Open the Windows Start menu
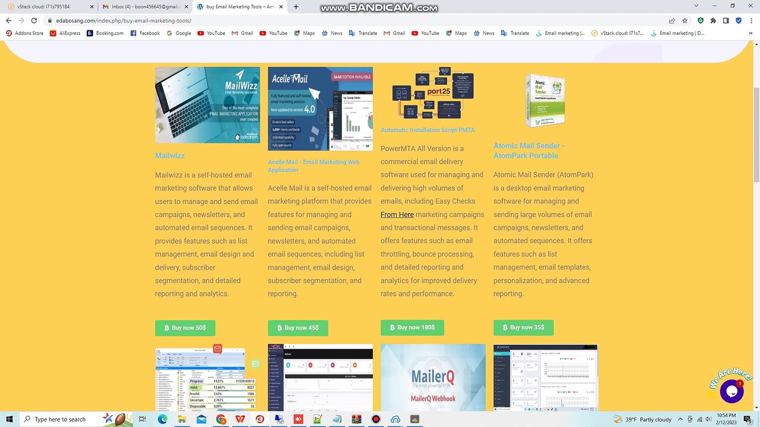The image size is (760, 427). pyautogui.click(x=9, y=419)
